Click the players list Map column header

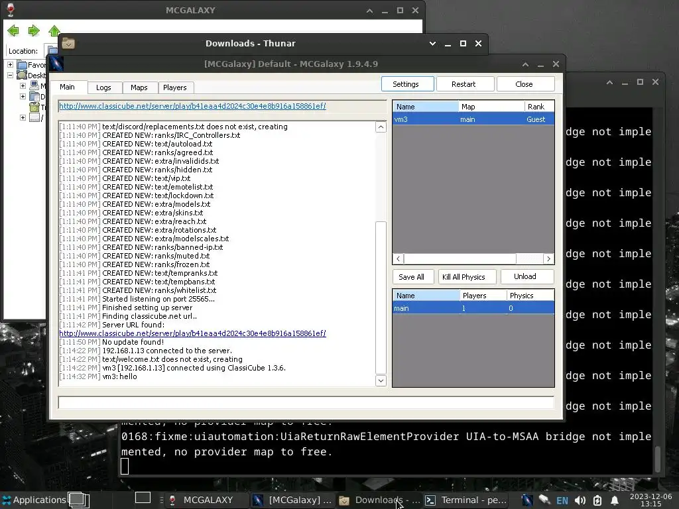[491, 107]
